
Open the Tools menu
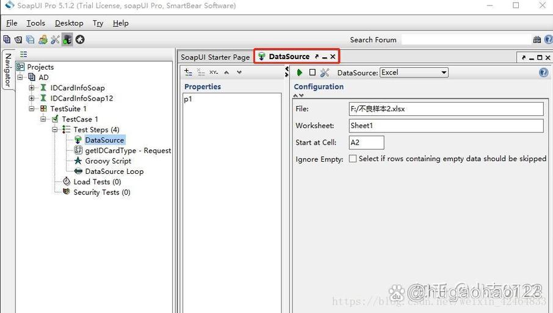click(35, 23)
